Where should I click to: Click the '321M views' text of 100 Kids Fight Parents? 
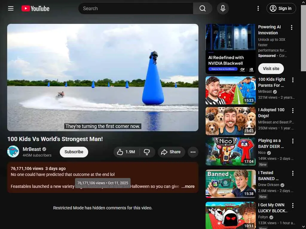pyautogui.click(x=267, y=98)
